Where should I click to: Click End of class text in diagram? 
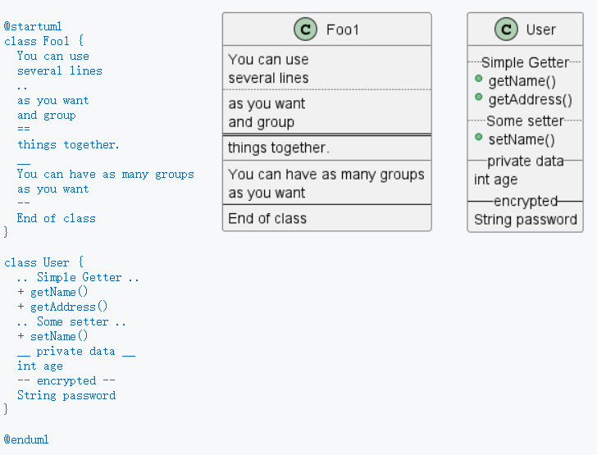pos(267,218)
